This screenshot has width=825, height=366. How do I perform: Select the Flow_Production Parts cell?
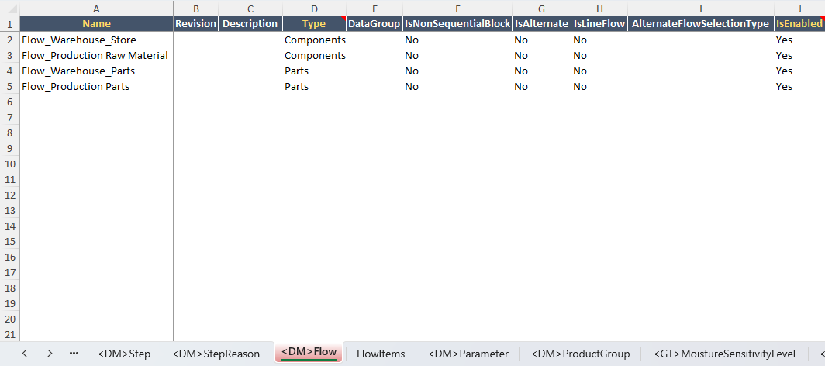97,86
